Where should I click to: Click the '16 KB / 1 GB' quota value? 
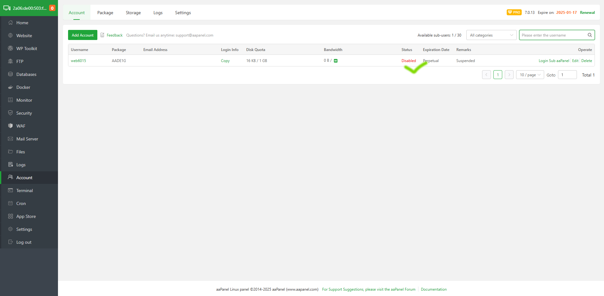pyautogui.click(x=256, y=61)
